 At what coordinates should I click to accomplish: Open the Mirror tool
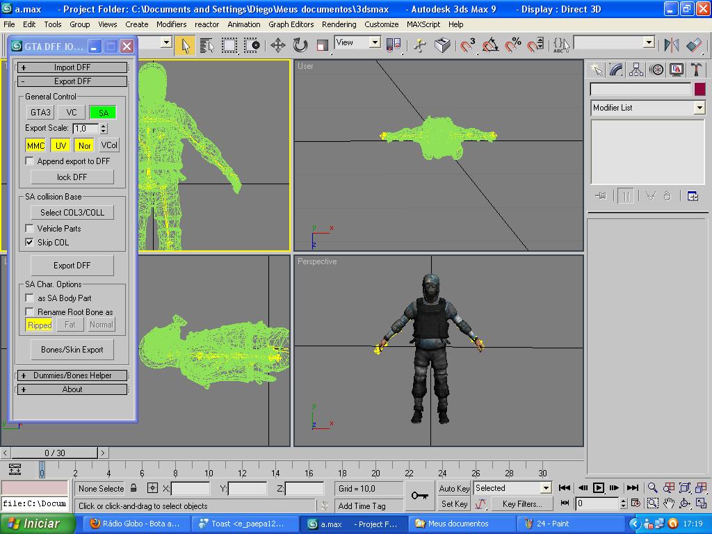(x=671, y=46)
